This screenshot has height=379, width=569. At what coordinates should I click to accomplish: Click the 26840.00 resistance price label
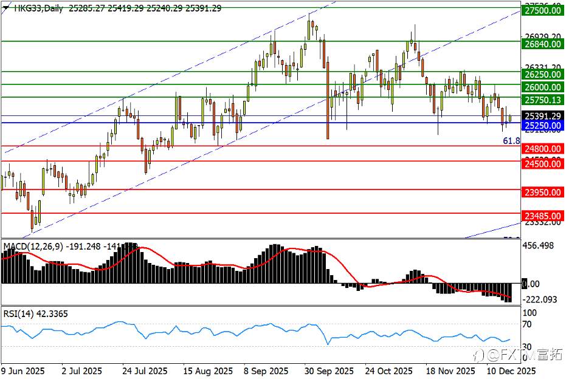tap(543, 44)
